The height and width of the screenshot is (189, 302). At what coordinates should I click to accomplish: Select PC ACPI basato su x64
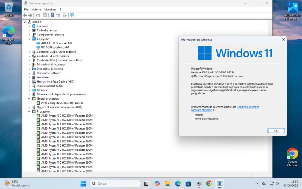coord(55,47)
